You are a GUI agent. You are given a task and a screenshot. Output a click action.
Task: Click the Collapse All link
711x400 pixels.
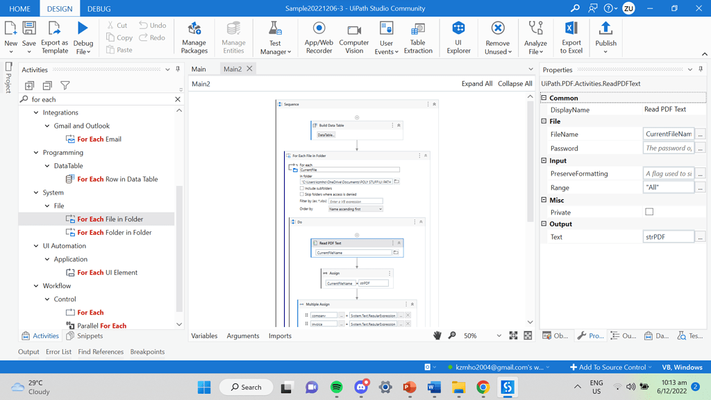tap(515, 83)
